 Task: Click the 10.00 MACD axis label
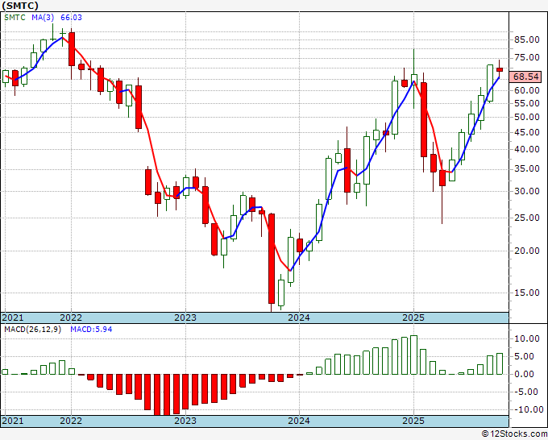pyautogui.click(x=527, y=338)
